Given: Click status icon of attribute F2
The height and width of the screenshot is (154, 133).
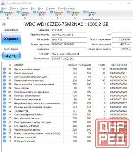Looking at the screenshot, I should click(x=4, y=141).
